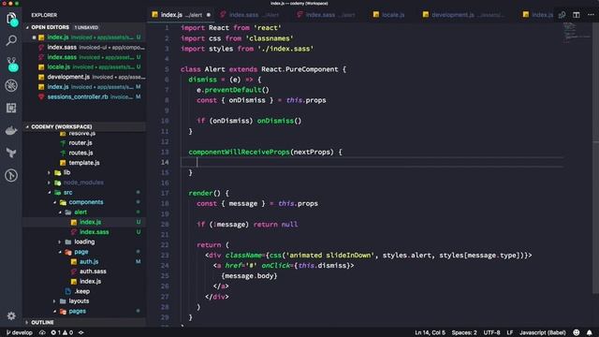This screenshot has height=337, width=599.
Task: Click the code minimap preview
Action: point(577,33)
